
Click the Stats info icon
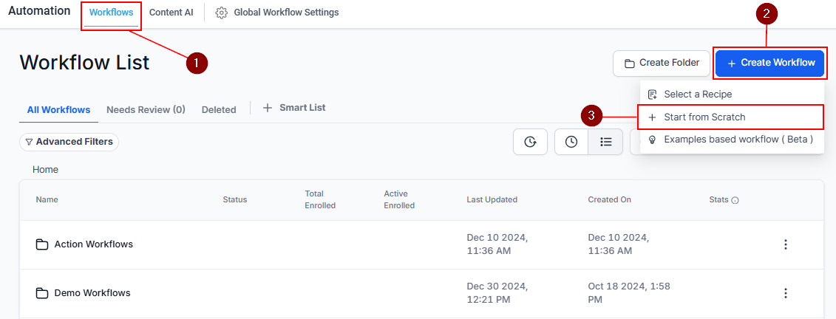coord(735,200)
